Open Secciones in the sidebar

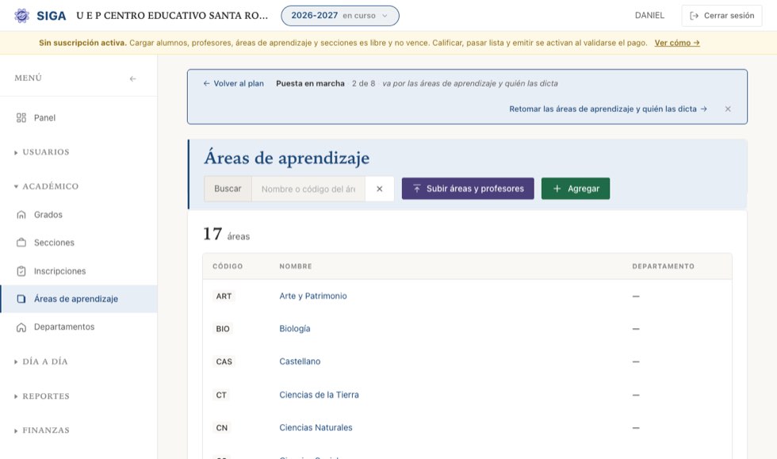(78, 243)
